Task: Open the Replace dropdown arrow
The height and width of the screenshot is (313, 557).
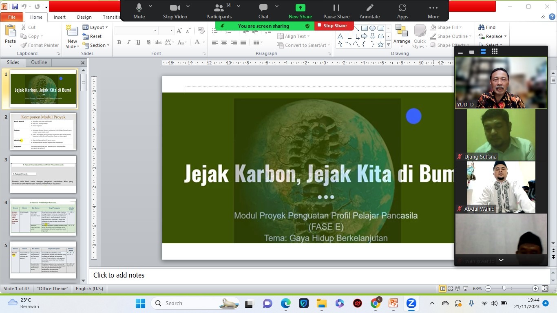Action: [506, 36]
